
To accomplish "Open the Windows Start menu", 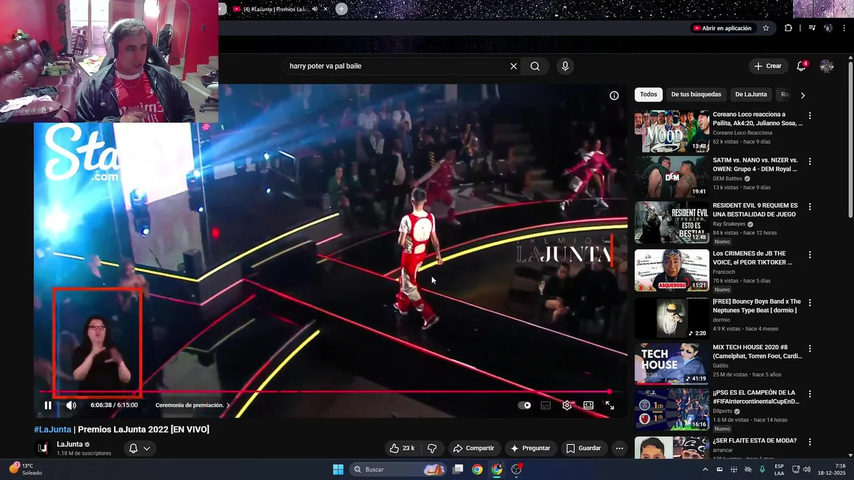I will pyautogui.click(x=338, y=469).
